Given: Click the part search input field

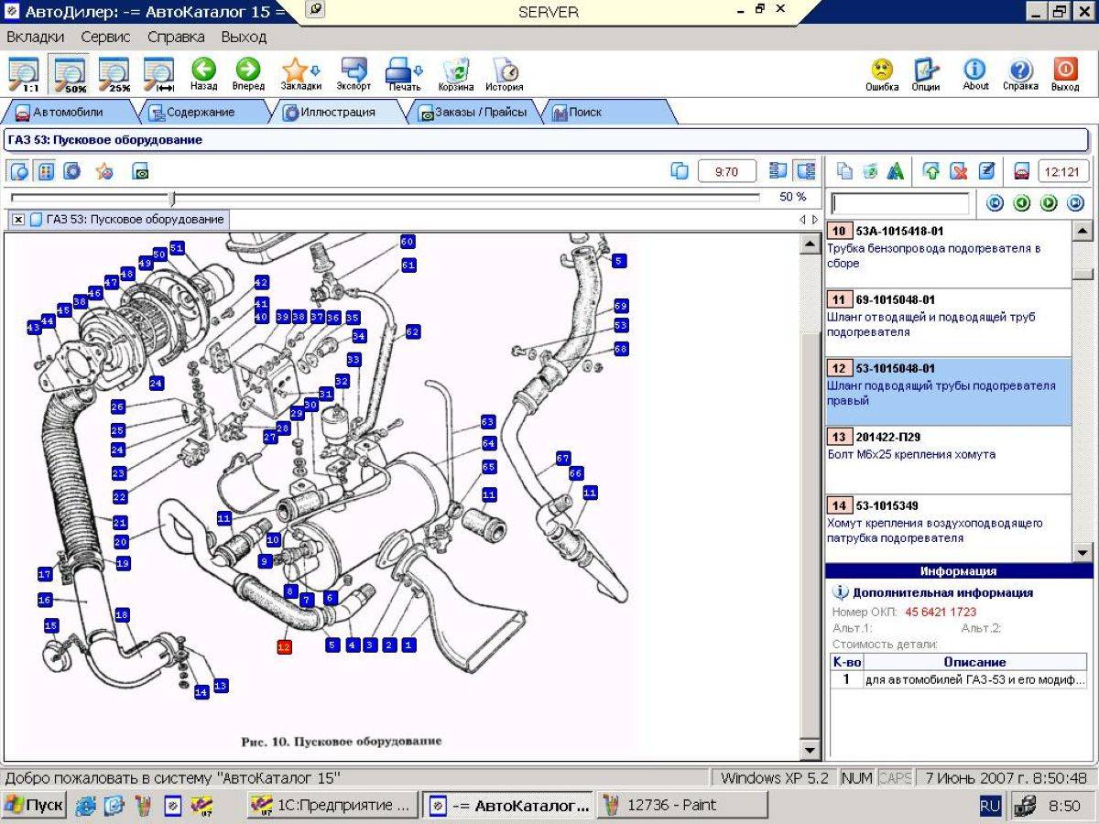Looking at the screenshot, I should [x=899, y=203].
